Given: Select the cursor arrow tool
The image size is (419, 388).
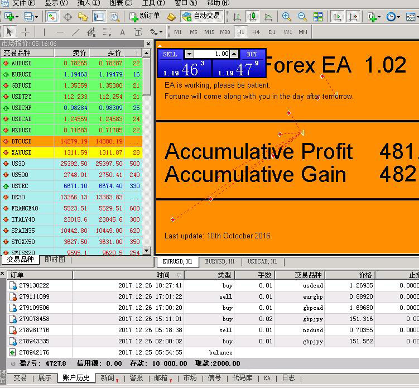Looking at the screenshot, I should pos(9,32).
